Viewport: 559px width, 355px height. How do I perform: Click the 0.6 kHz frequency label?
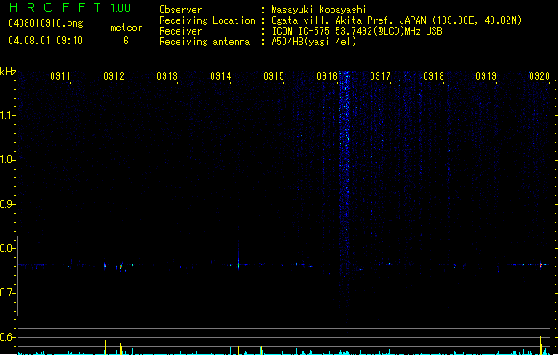(7, 337)
